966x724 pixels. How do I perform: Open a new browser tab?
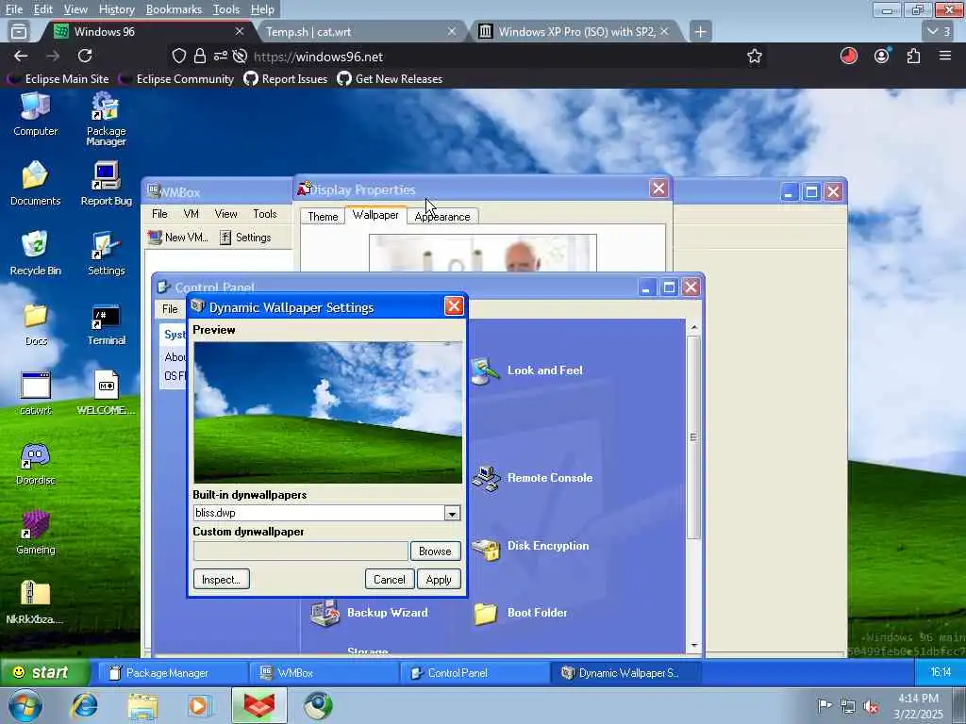(701, 31)
